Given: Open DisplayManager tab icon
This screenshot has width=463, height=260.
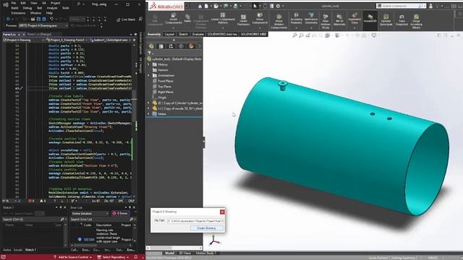Looking at the screenshot, I should point(191,46).
